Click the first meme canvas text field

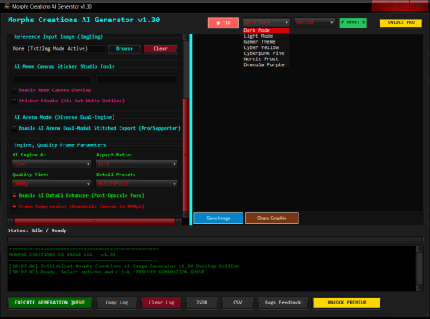click(52, 79)
